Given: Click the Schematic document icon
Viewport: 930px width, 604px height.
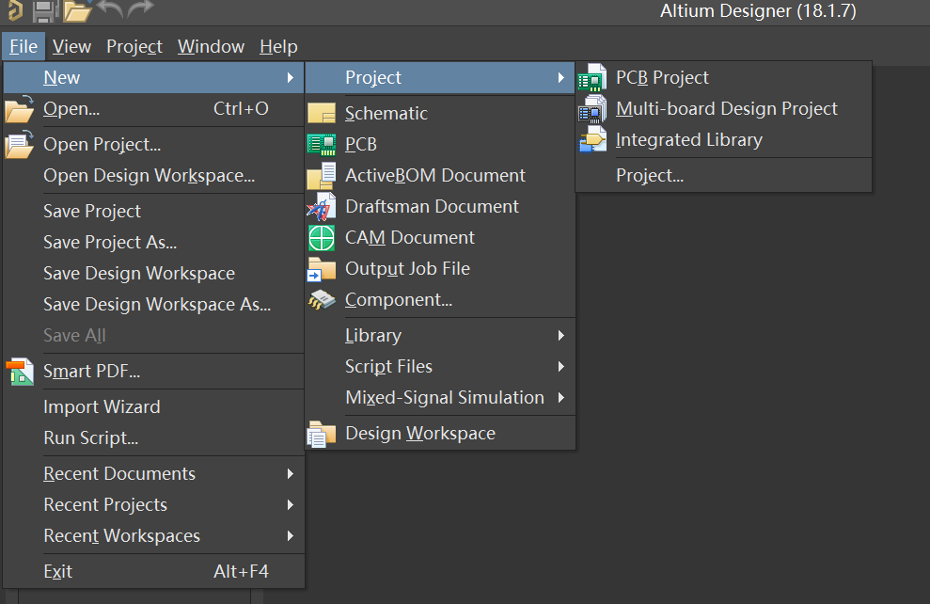Looking at the screenshot, I should pyautogui.click(x=322, y=113).
